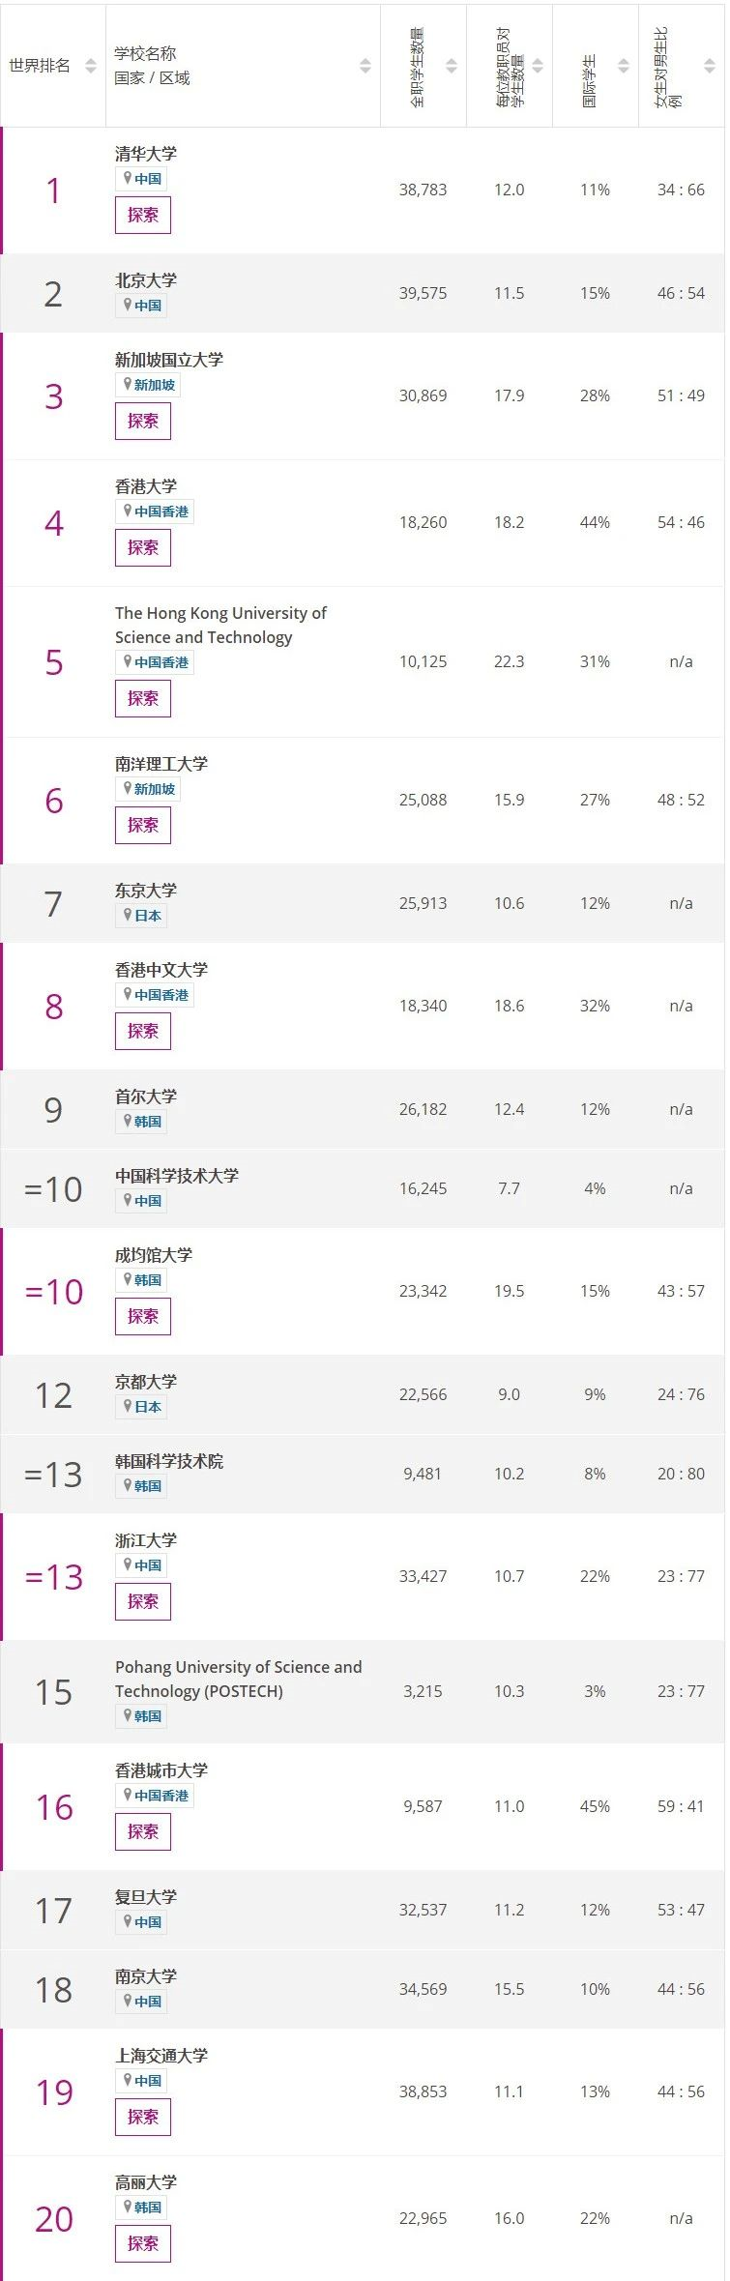The width and height of the screenshot is (730, 2281).
Task: Click 探索 under 高丽大学
Action: [143, 2243]
